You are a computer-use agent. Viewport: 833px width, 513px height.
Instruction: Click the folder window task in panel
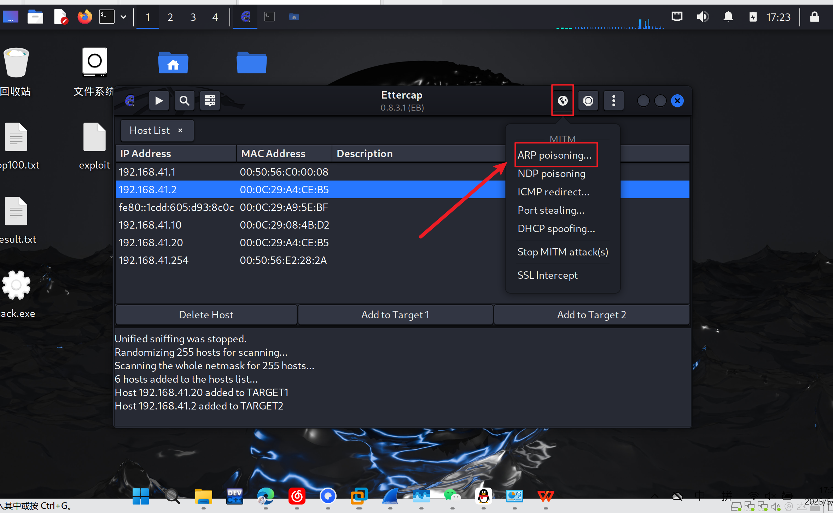[x=294, y=17]
